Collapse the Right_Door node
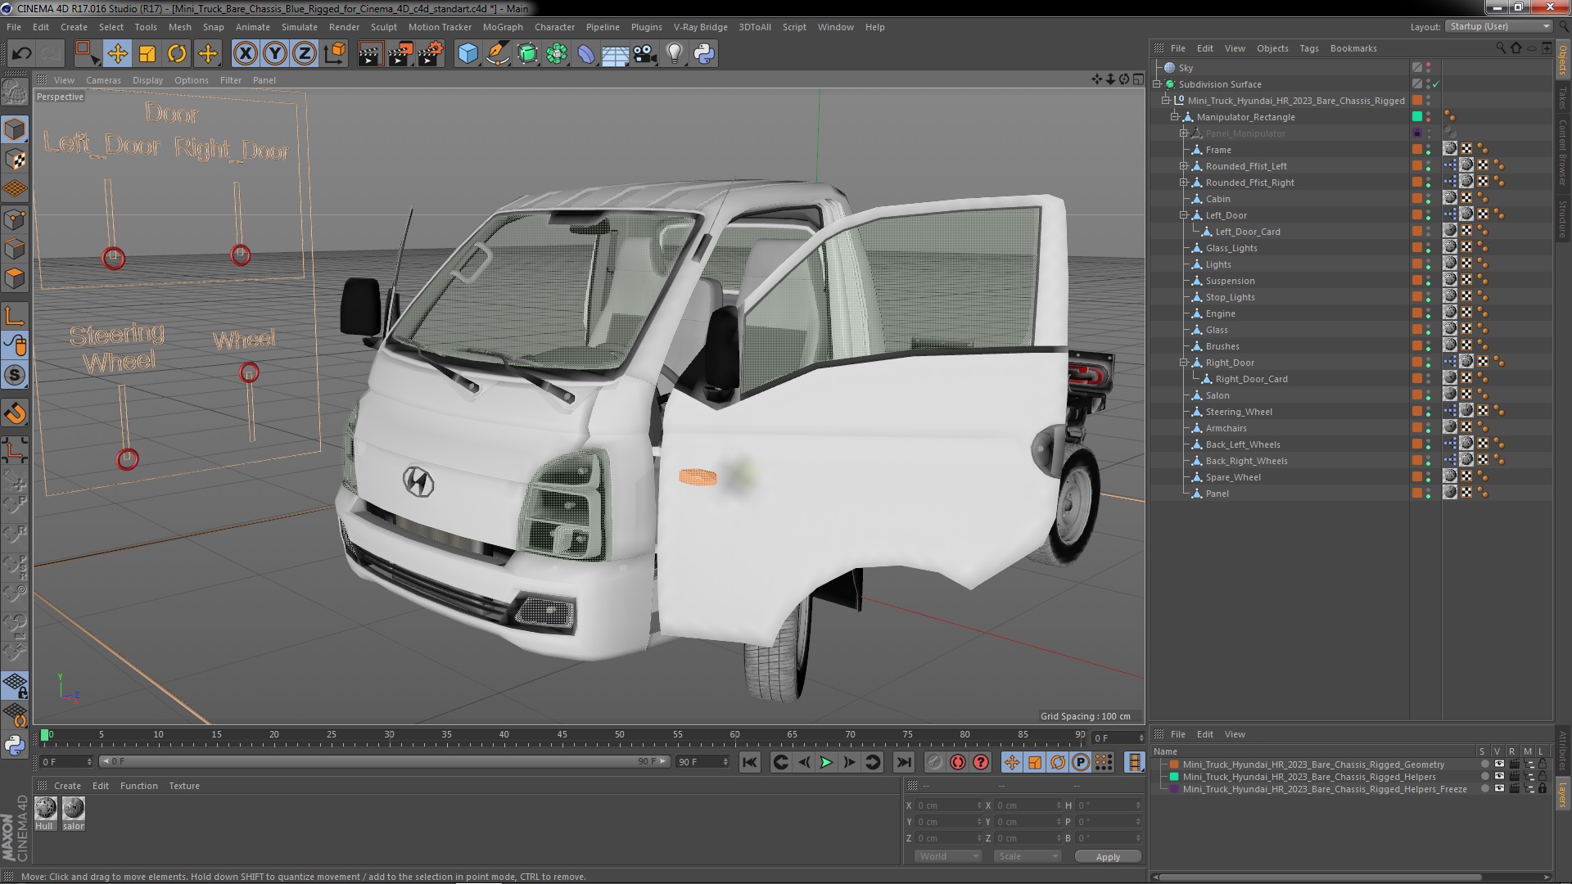Screen dimensions: 1572x884 point(1183,363)
